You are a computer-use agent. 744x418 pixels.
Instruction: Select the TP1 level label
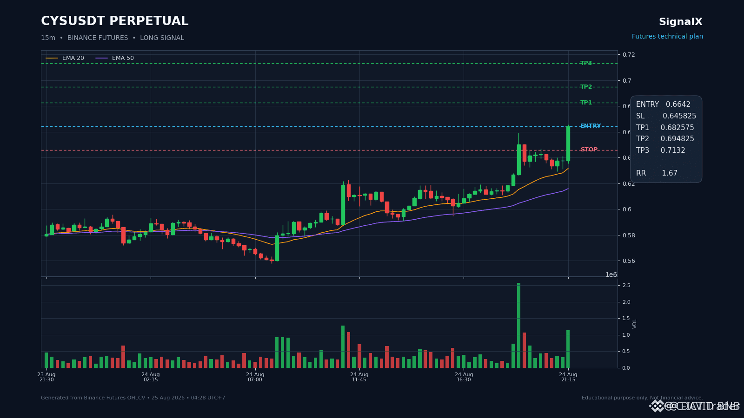586,103
